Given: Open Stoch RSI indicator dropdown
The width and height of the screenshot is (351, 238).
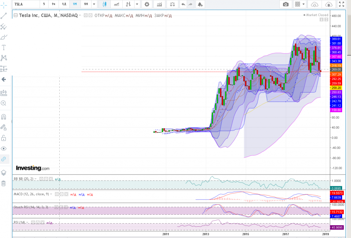Looking at the screenshot, I should (x=51, y=207).
